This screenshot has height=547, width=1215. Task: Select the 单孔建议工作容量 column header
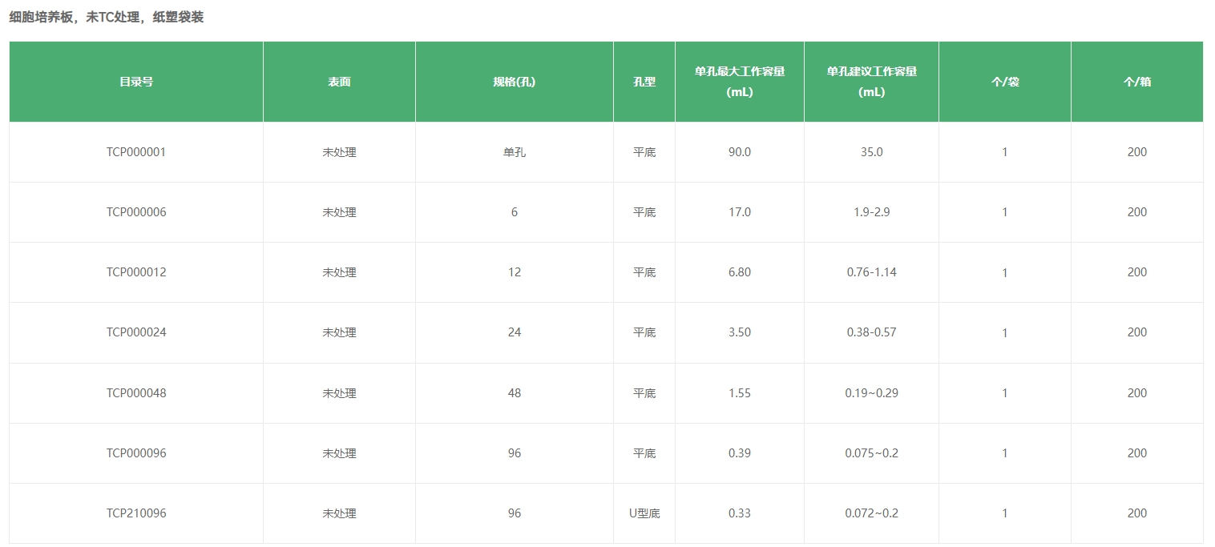pos(871,81)
